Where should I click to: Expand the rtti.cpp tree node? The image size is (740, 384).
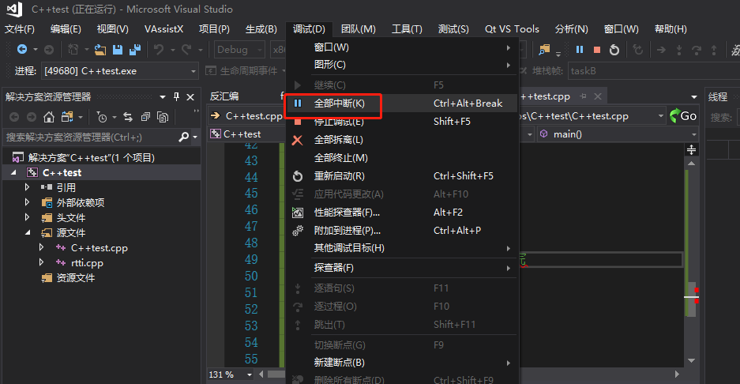pos(42,262)
